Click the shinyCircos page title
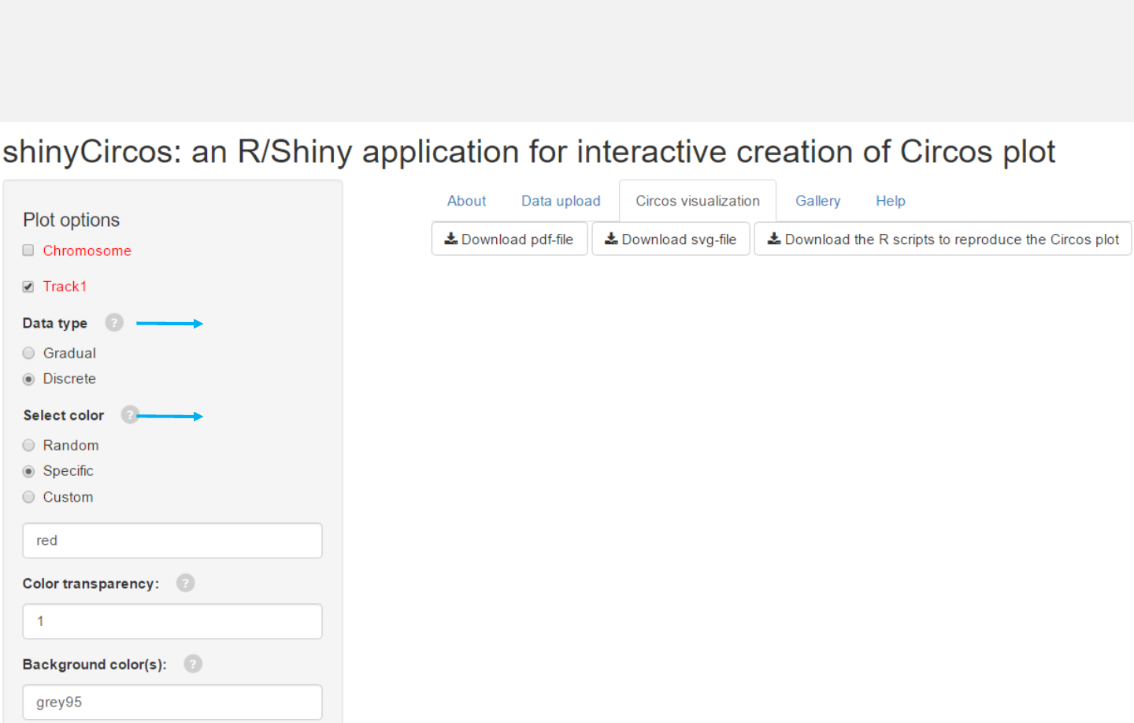 (x=528, y=151)
